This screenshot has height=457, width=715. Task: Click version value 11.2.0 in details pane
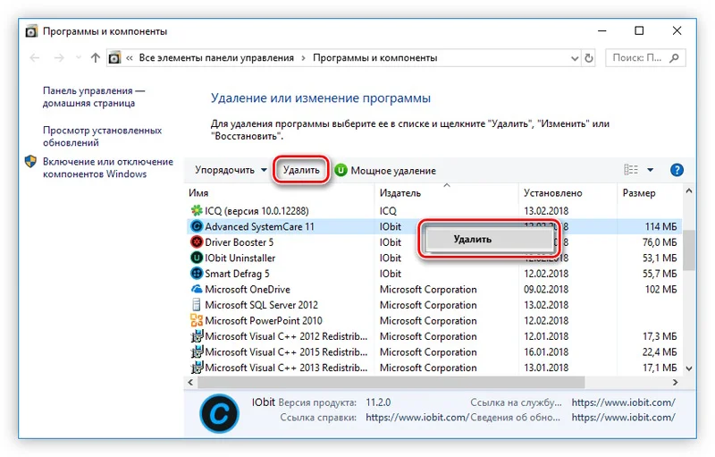tap(378, 402)
